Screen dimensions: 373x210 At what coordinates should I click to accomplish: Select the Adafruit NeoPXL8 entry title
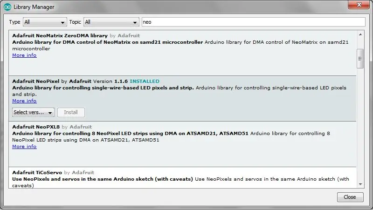pyautogui.click(x=36, y=127)
